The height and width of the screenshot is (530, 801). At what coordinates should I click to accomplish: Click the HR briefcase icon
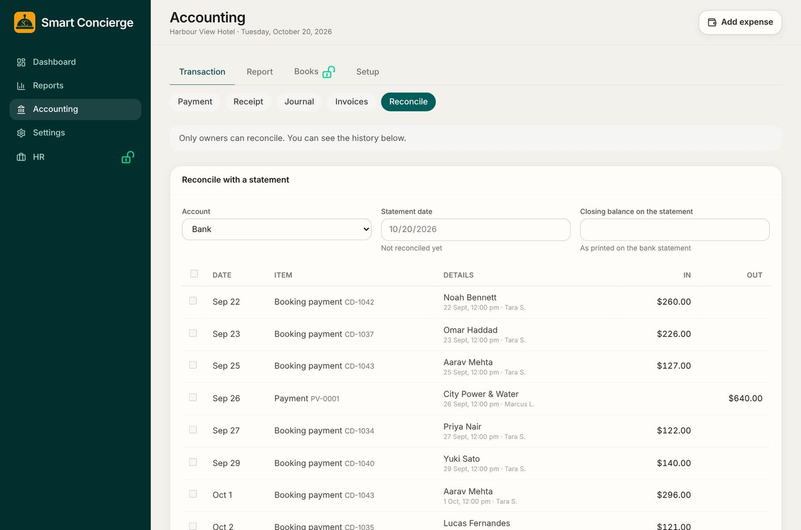21,157
